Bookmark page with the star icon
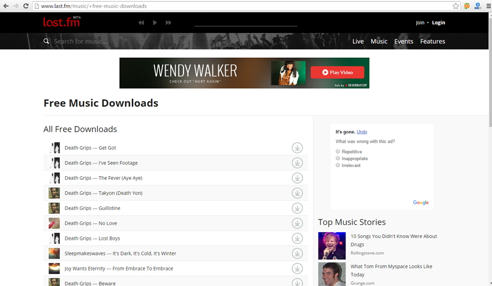Viewport: 492px width, 286px height. click(456, 6)
